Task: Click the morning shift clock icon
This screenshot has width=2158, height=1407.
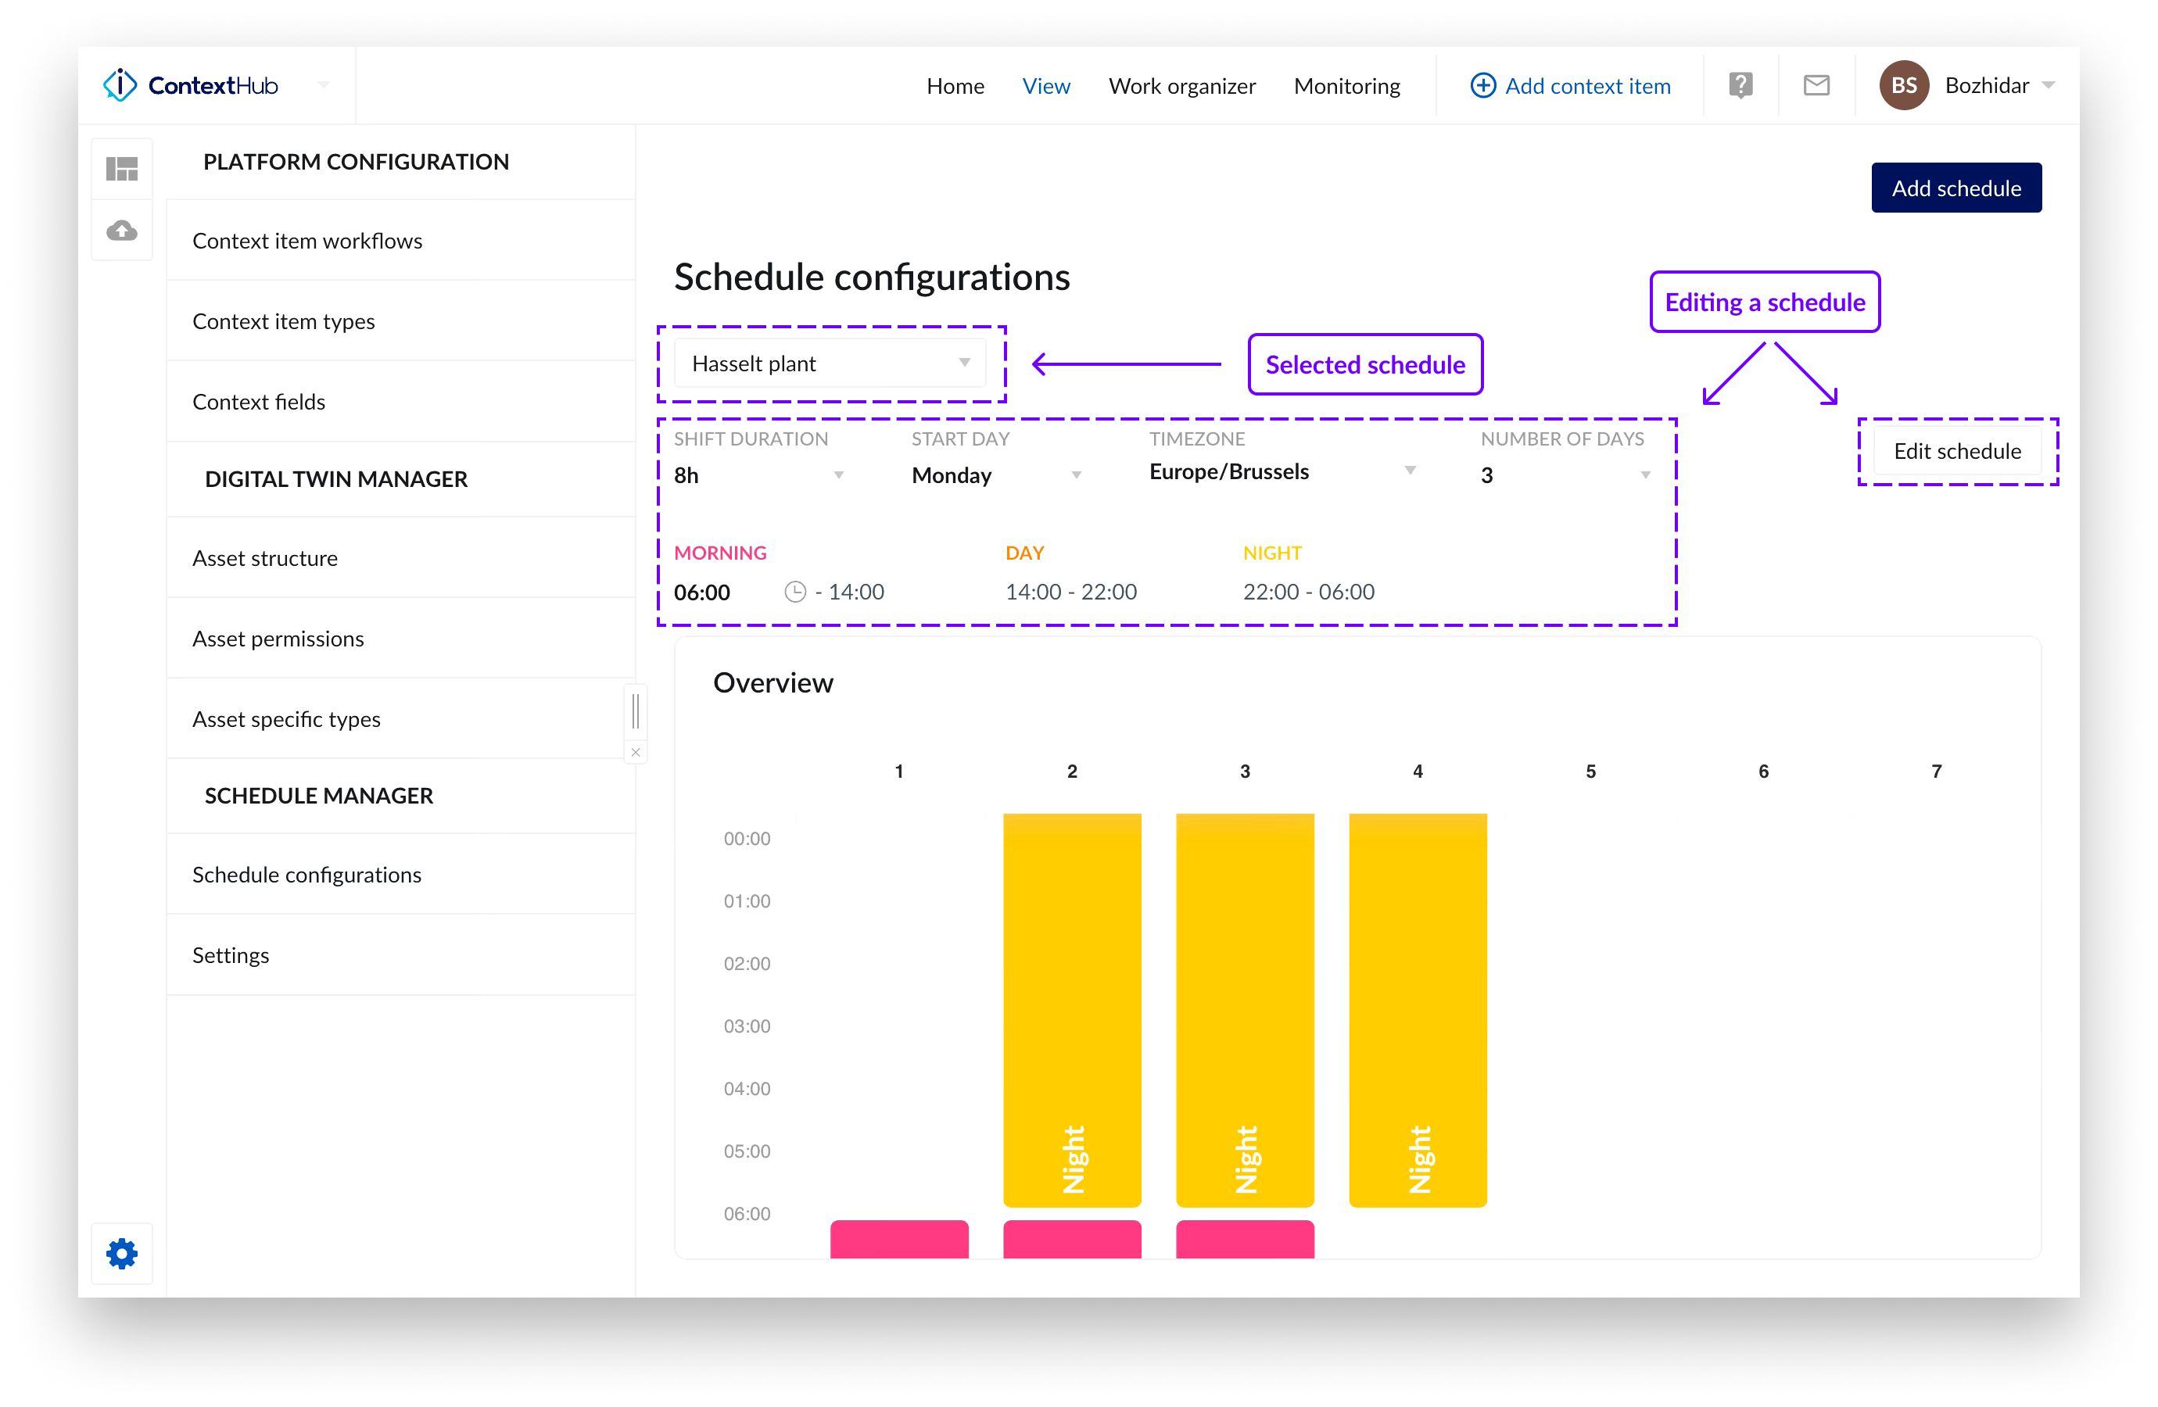Action: point(795,592)
